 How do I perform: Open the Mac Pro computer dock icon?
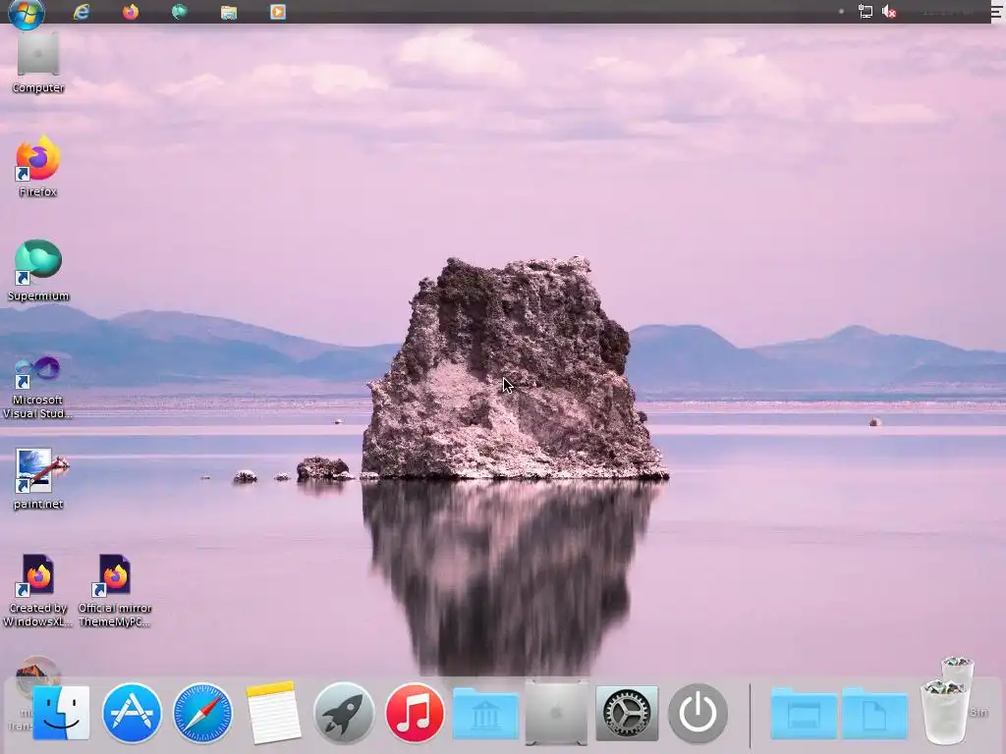tap(556, 713)
